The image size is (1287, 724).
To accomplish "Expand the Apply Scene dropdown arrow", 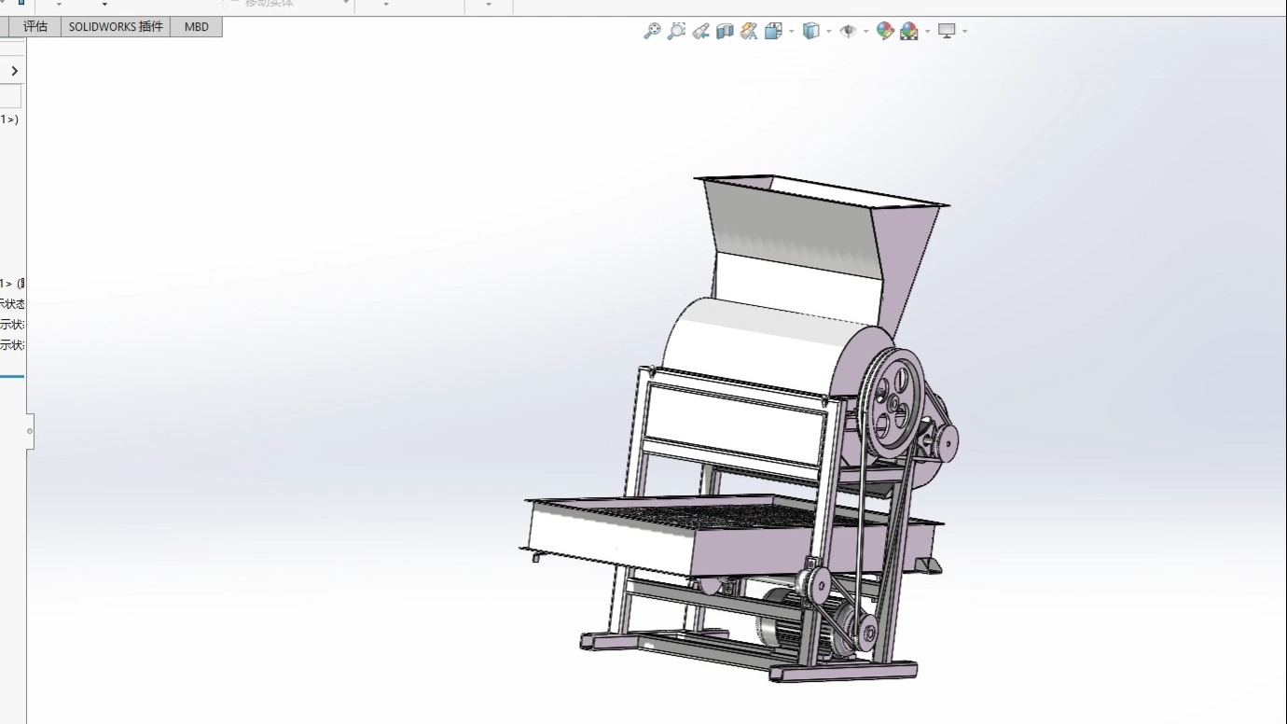I will tap(927, 32).
